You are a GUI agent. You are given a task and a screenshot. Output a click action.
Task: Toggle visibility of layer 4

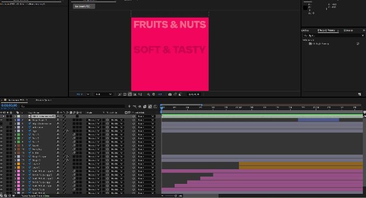point(2,127)
